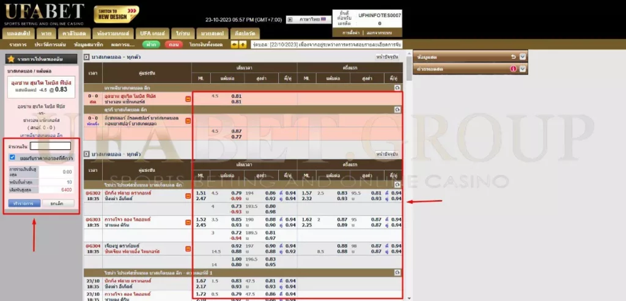The height and width of the screenshot is (301, 626).
Task: Click the orange stats icon for the G302 match
Action: 188,196
